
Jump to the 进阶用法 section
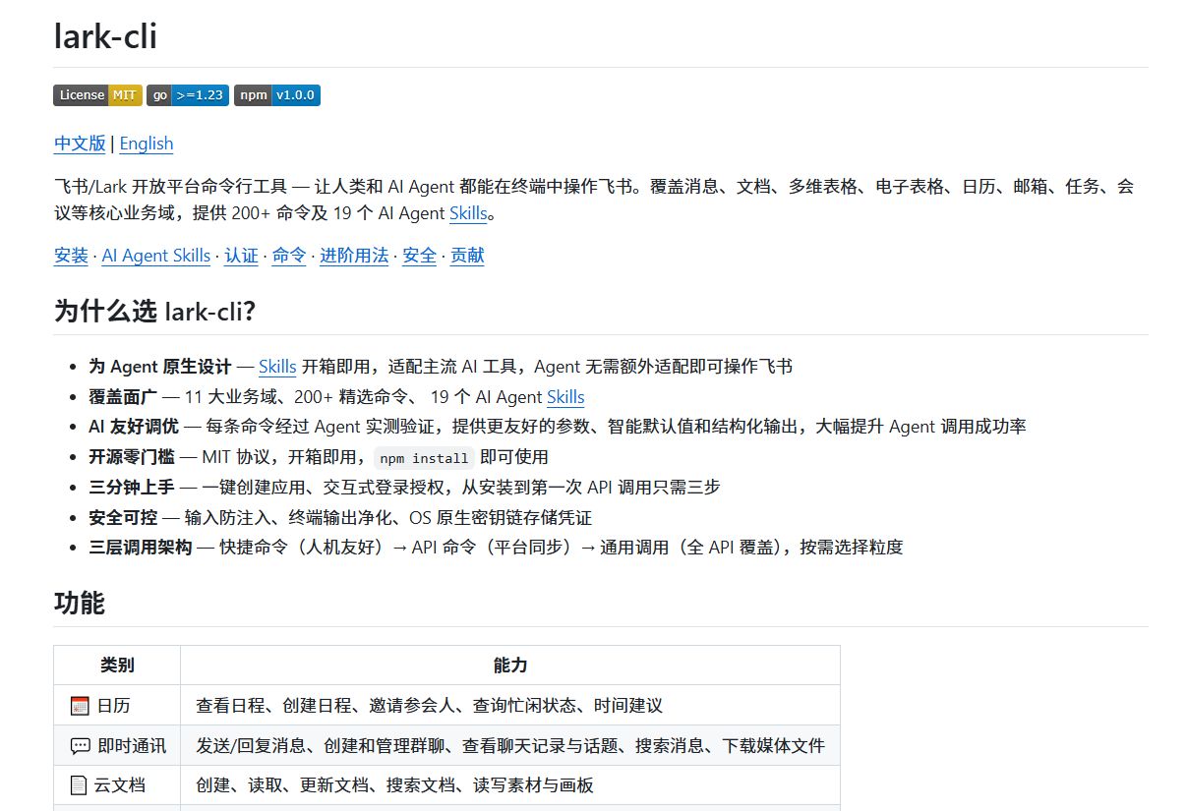354,256
